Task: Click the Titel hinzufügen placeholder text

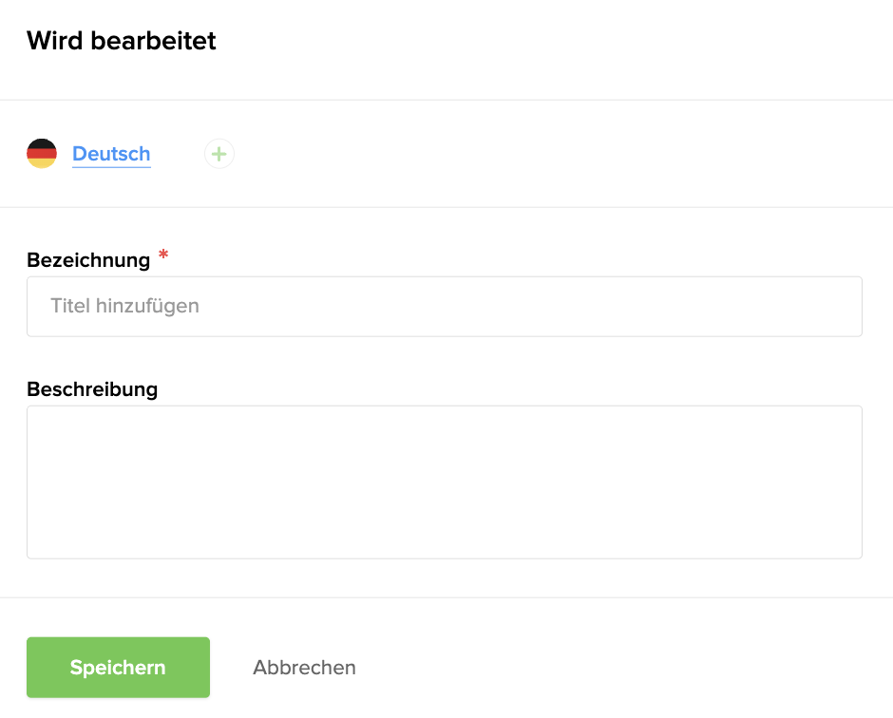Action: click(x=124, y=306)
